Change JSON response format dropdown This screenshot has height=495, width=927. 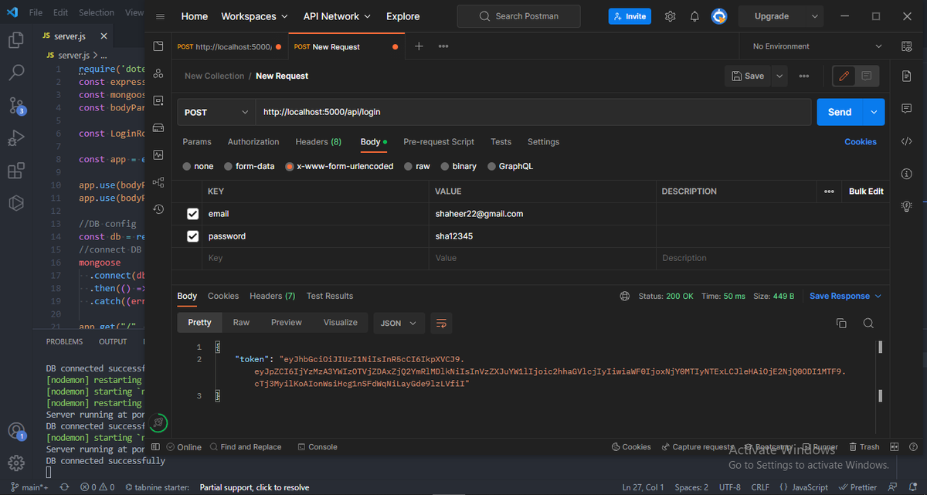[x=399, y=323]
